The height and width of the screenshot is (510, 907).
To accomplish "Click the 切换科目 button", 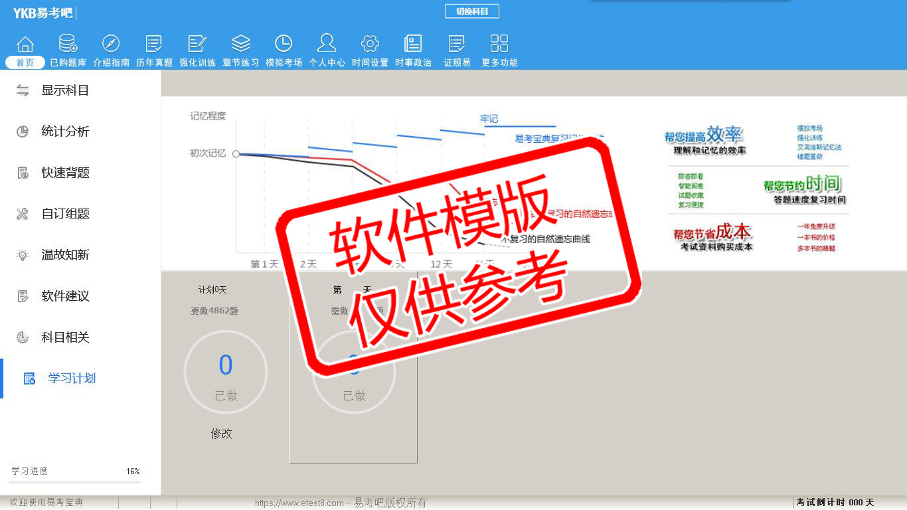I will pyautogui.click(x=472, y=11).
